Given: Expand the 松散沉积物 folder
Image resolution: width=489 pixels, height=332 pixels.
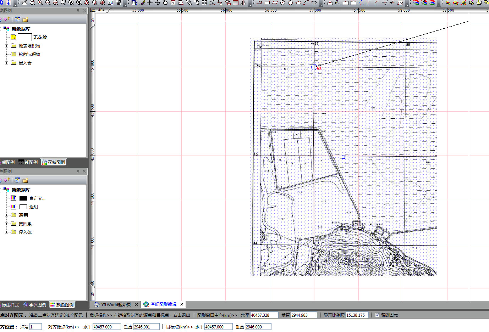Looking at the screenshot, I should point(6,54).
